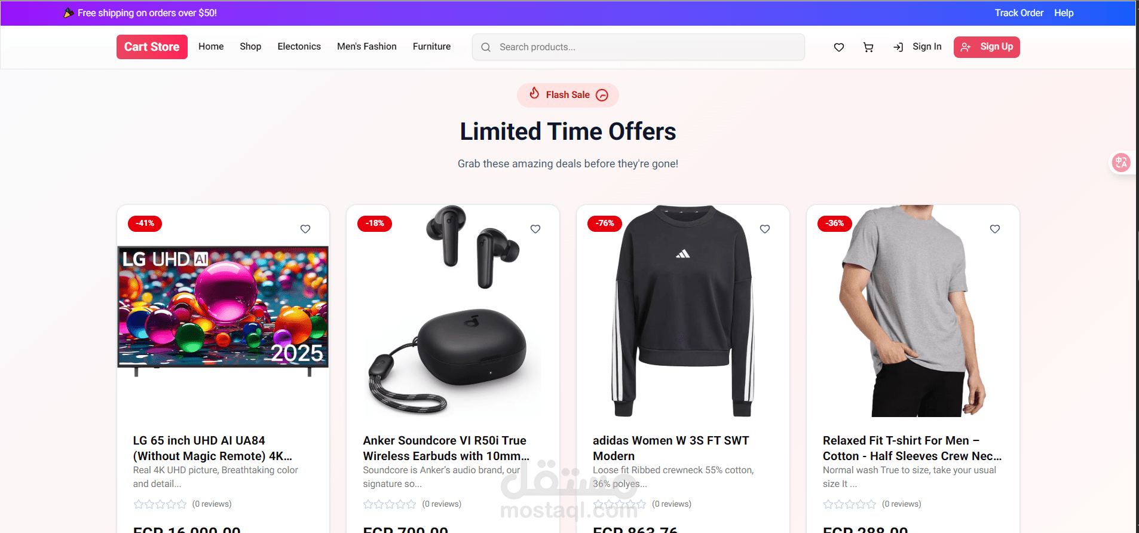Screen dimensions: 1139x533
Task: Toggle wishlist heart on adidas sweatshirt card
Action: [x=765, y=229]
